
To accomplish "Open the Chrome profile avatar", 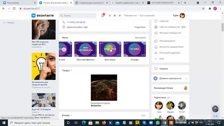I will [x=215, y=8].
